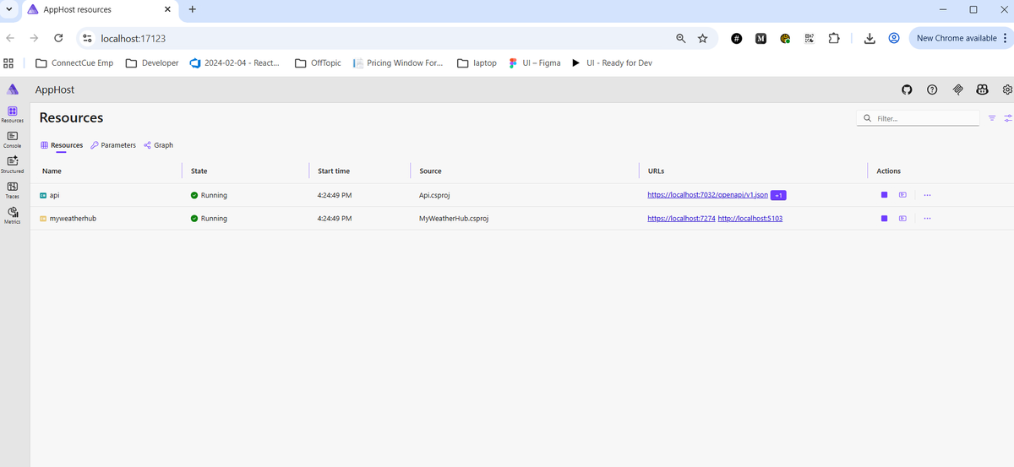Select the myweatherhub resource name
This screenshot has width=1014, height=467.
point(73,219)
